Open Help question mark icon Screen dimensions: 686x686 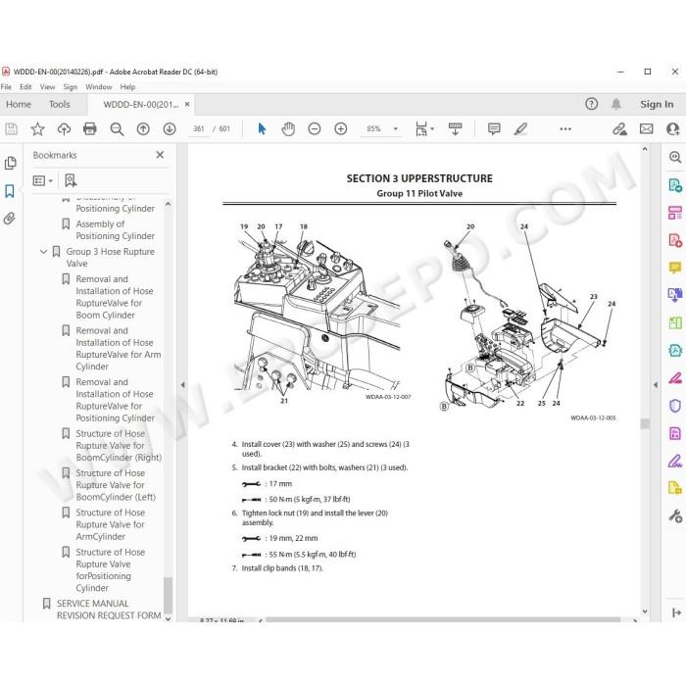[591, 104]
